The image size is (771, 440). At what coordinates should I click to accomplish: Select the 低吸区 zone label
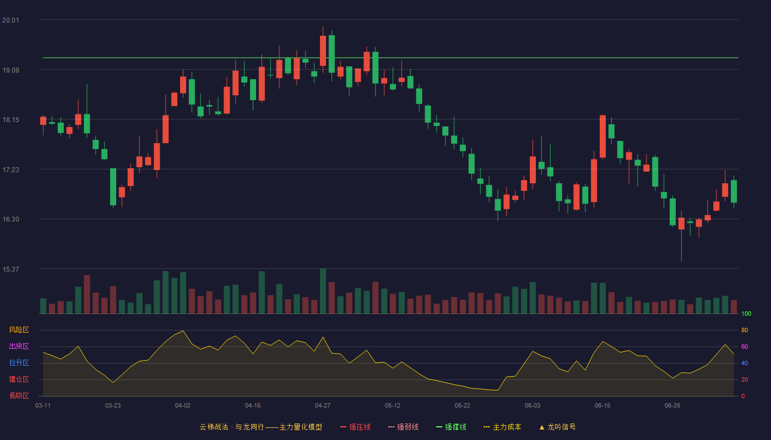click(19, 396)
